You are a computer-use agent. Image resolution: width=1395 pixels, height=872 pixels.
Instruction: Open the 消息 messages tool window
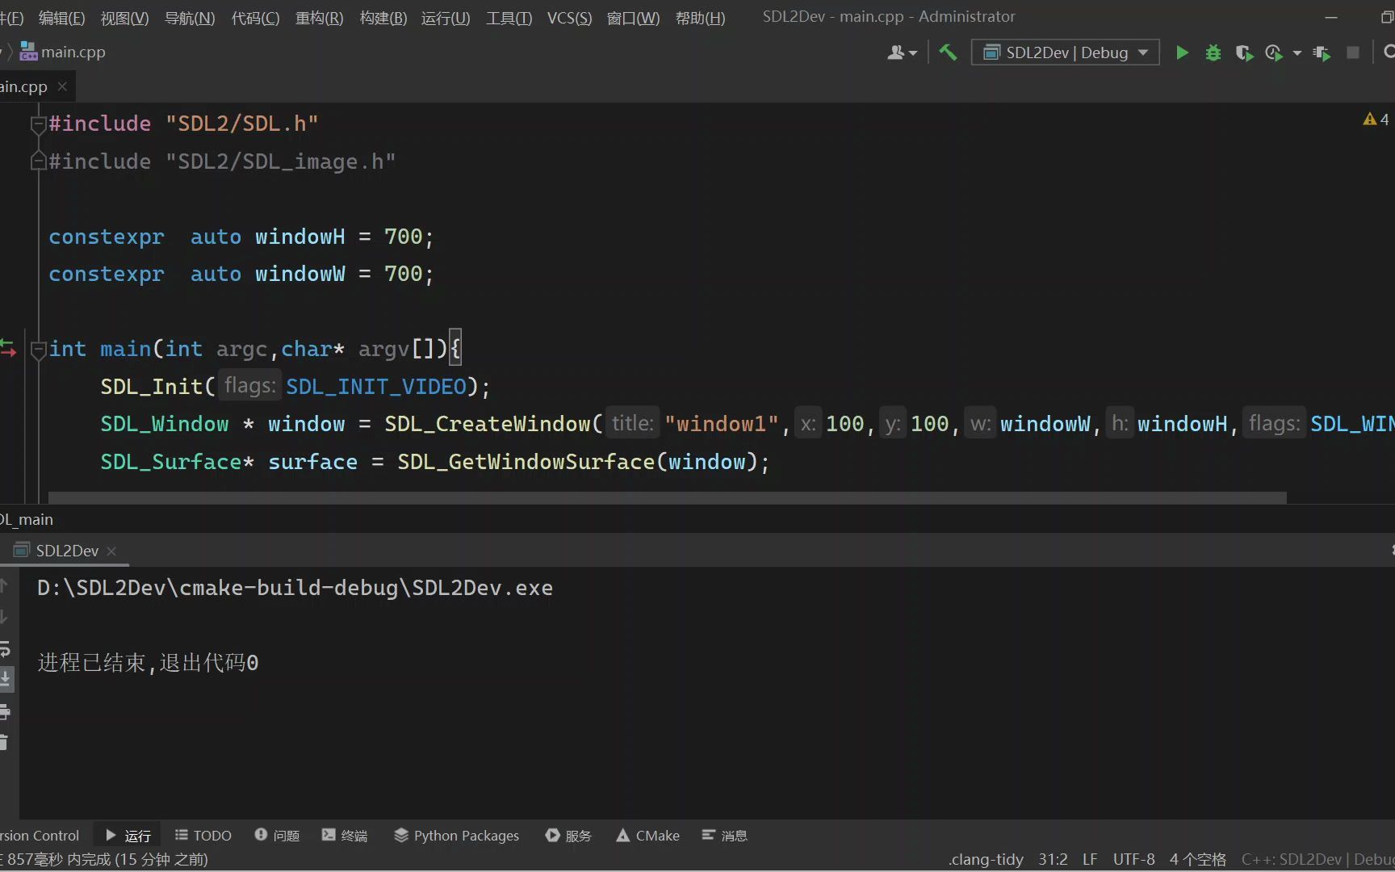[x=724, y=836]
